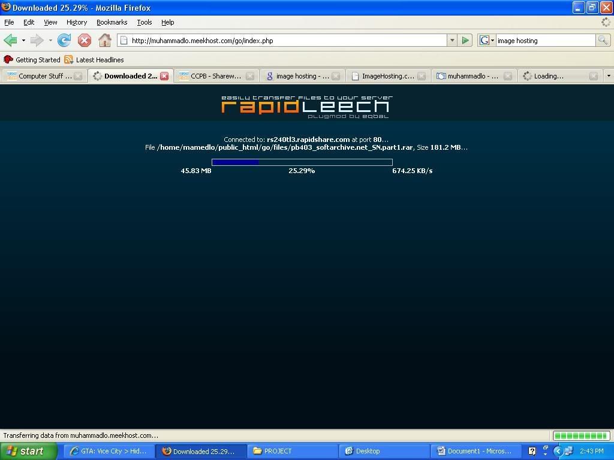Viewport: 614px width, 460px height.
Task: Open the Windows Start menu
Action: click(28, 451)
